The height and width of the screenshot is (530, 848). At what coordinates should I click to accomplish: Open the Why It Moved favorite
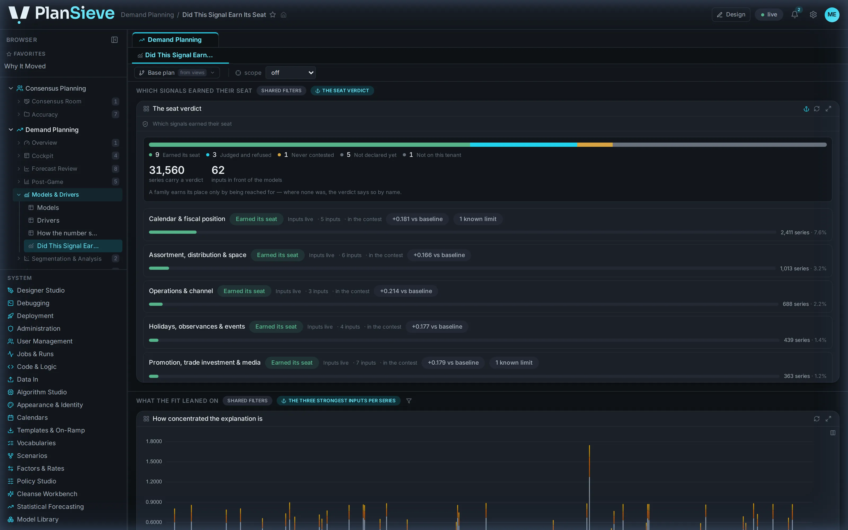(x=25, y=66)
